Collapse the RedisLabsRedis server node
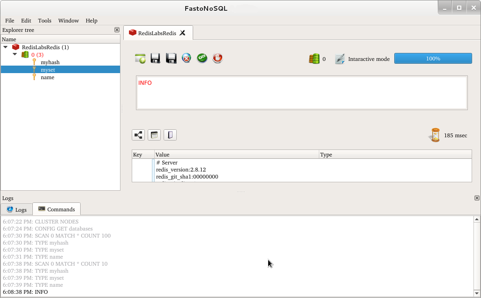Screen dimensions: 481x298 click(6, 47)
